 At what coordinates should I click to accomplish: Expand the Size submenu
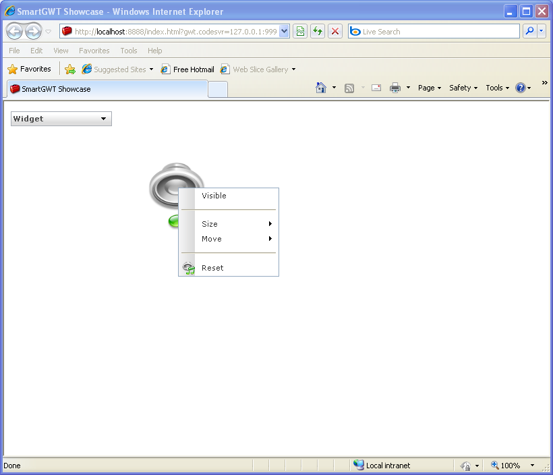pyautogui.click(x=229, y=224)
